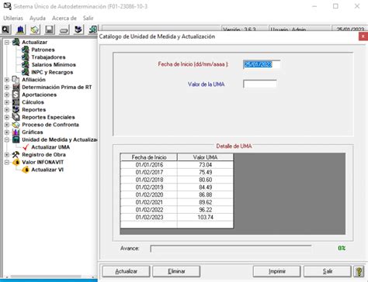Click the Actualizar VI money bag icon
368x282 pixels.
pos(26,170)
